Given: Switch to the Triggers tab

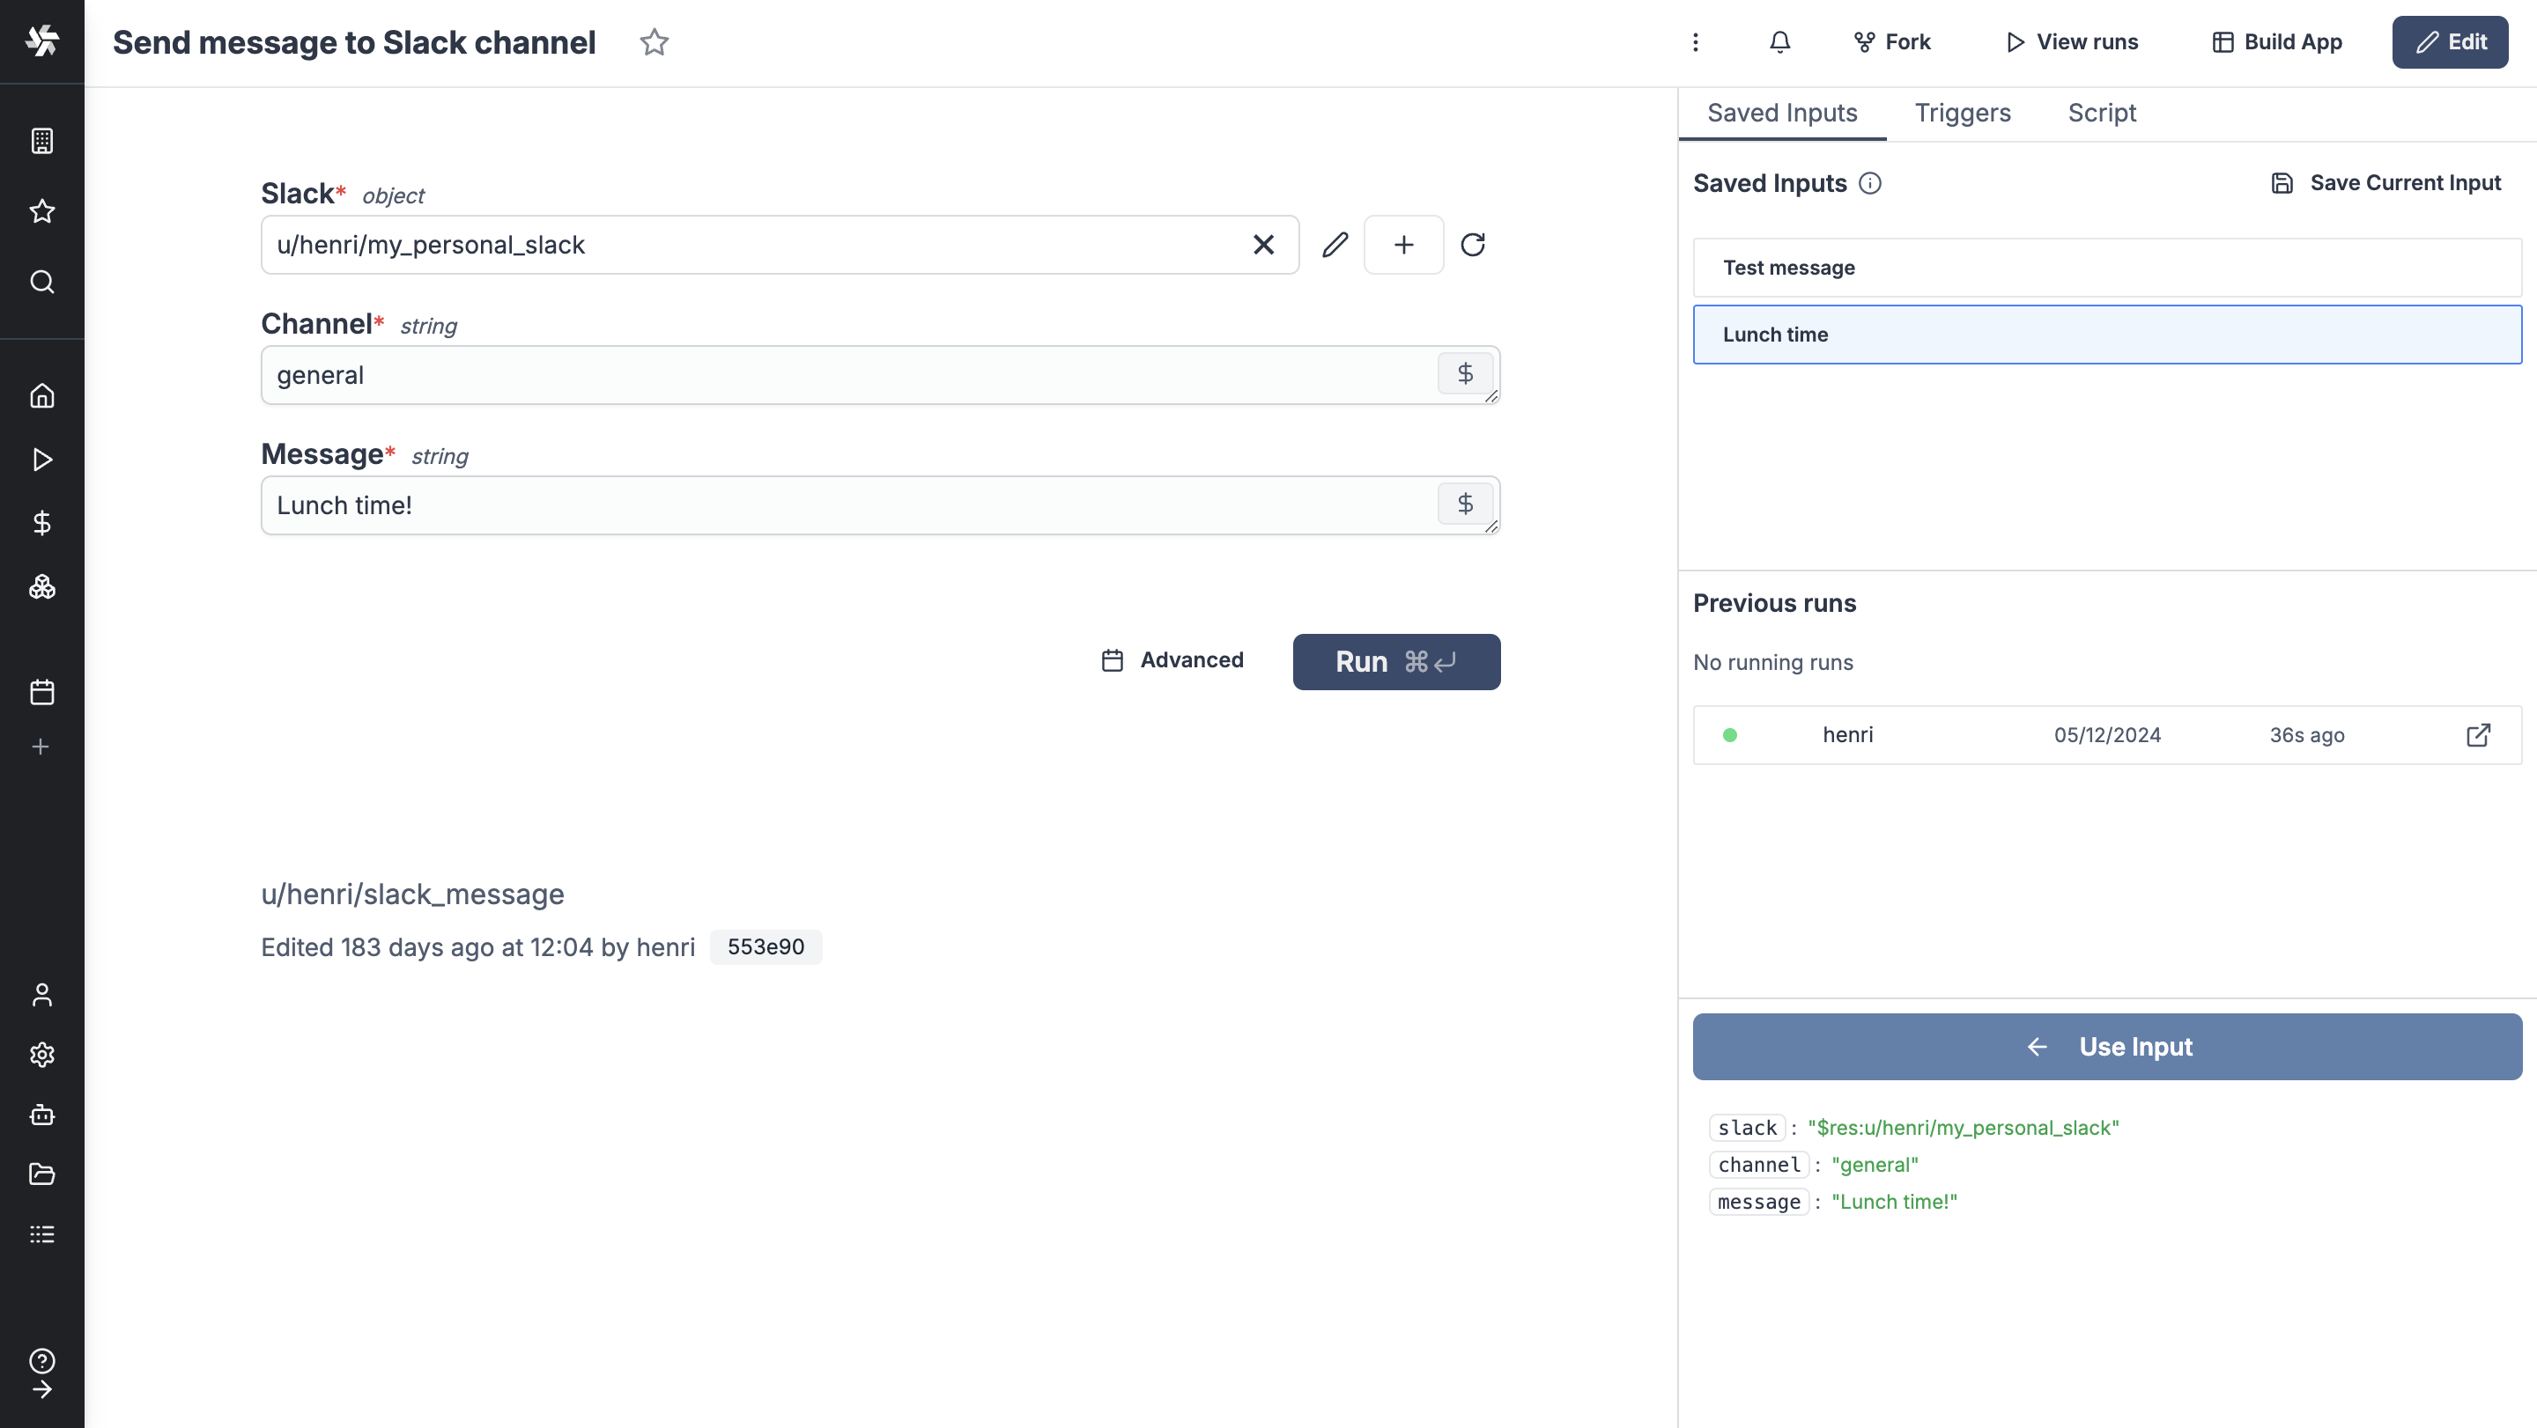Looking at the screenshot, I should coord(1962,114).
